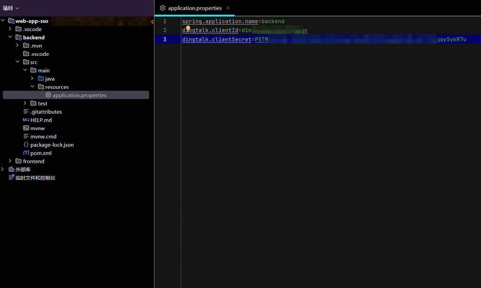Switch to the application.properties editor tab
Screen dimensions: 481x288
tap(195, 8)
